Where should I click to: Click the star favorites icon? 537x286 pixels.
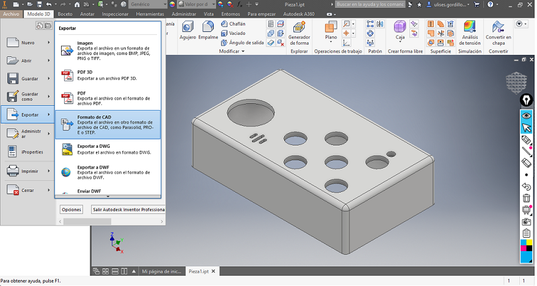click(x=419, y=4)
